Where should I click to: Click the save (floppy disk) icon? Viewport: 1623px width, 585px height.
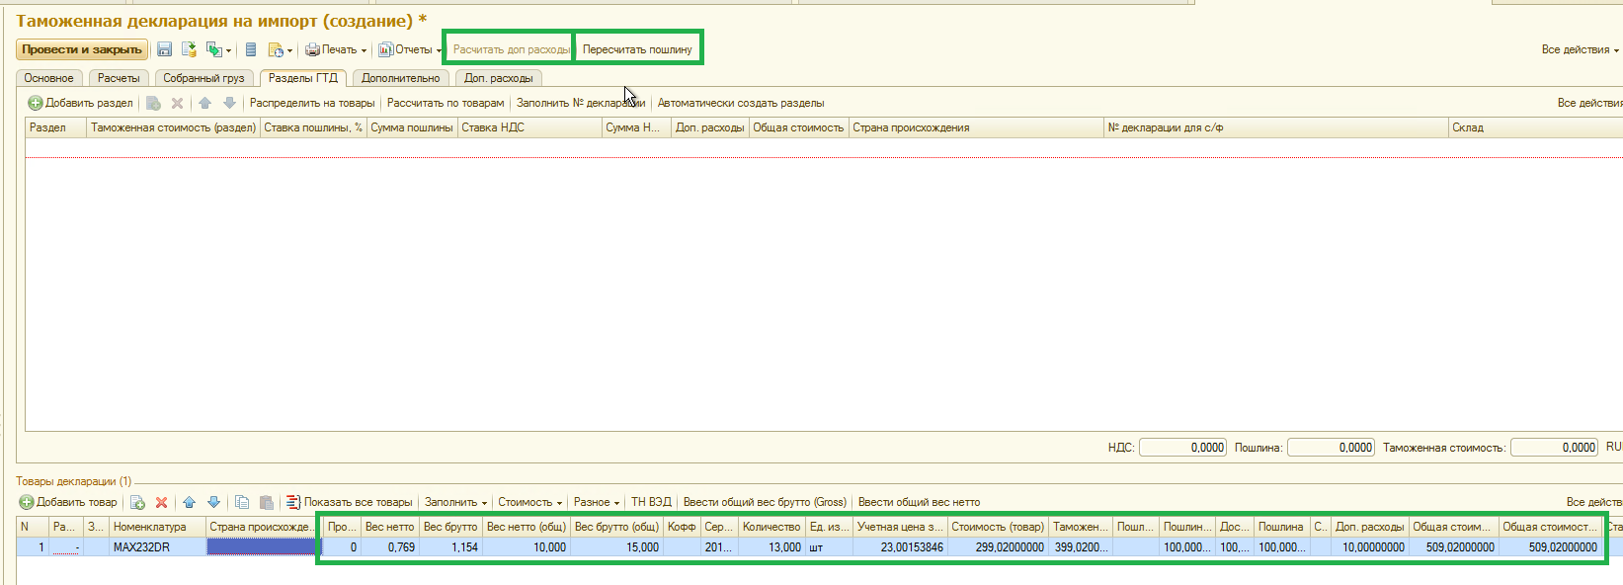point(165,49)
